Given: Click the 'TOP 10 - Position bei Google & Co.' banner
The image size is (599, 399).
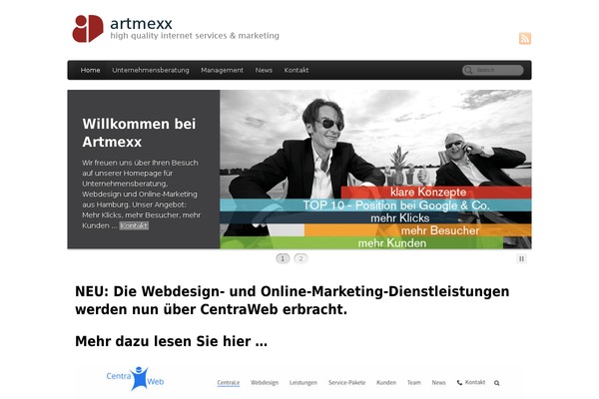Looking at the screenshot, I should click(x=375, y=205).
